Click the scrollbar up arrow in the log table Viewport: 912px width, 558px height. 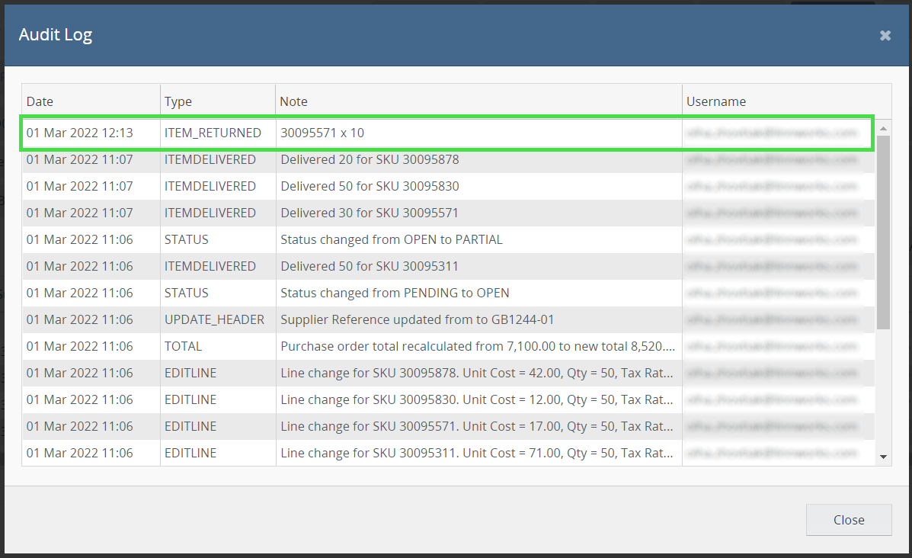883,128
